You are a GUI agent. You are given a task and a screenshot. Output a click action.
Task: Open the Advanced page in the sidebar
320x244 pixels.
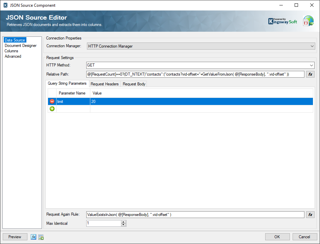(13, 56)
